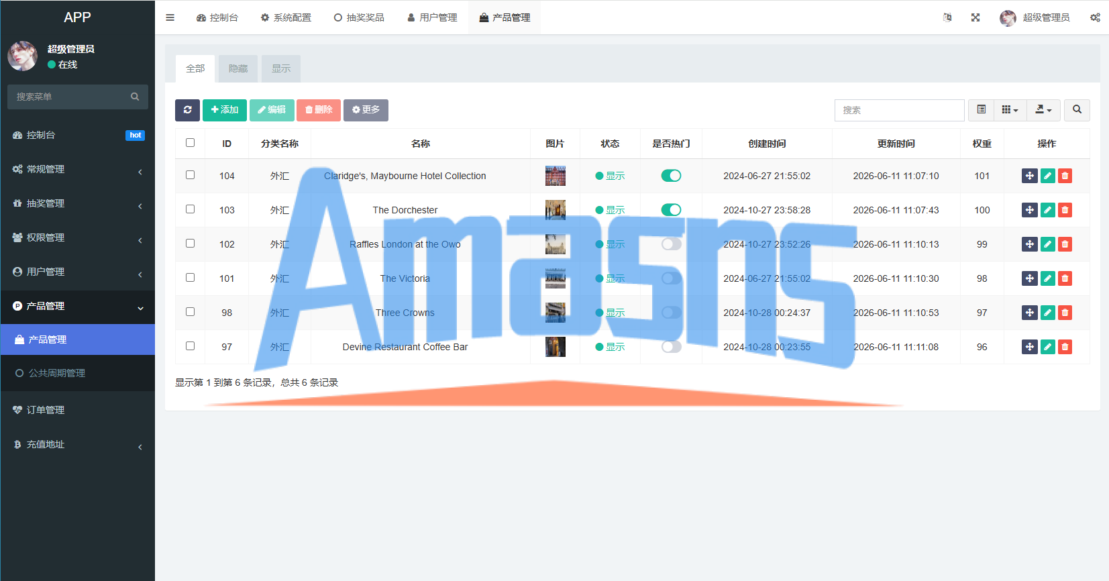Enter fullscreen using the expand icon
Image resolution: width=1109 pixels, height=581 pixels.
tap(975, 17)
